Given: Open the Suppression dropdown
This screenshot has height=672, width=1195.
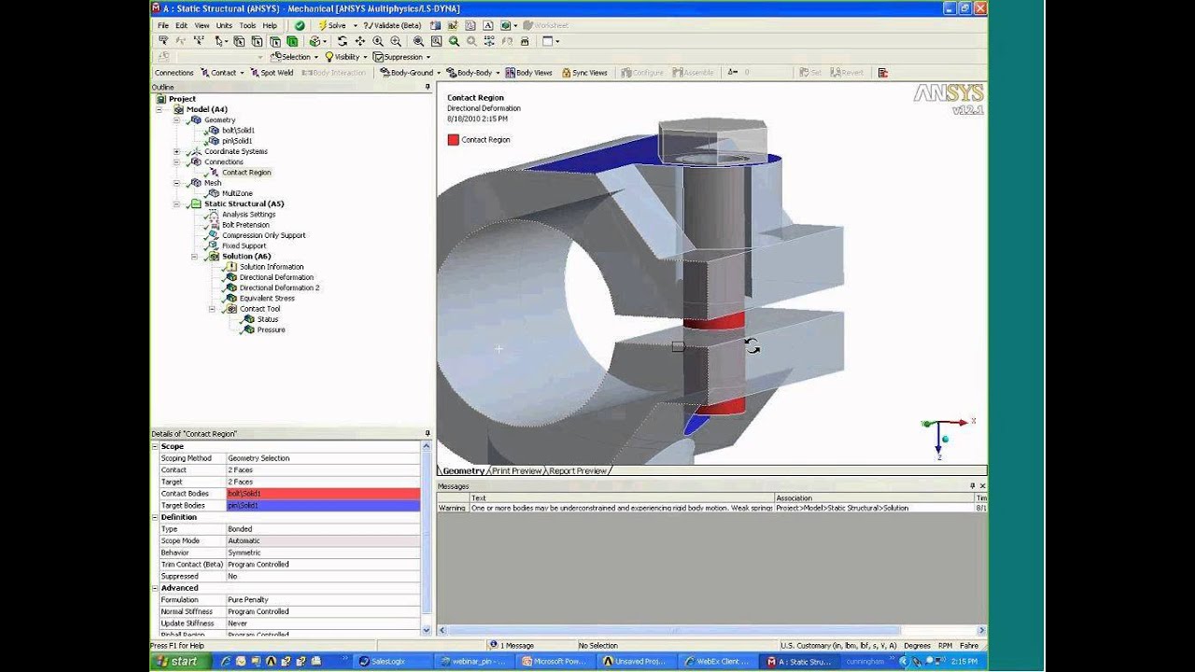Looking at the screenshot, I should (428, 57).
